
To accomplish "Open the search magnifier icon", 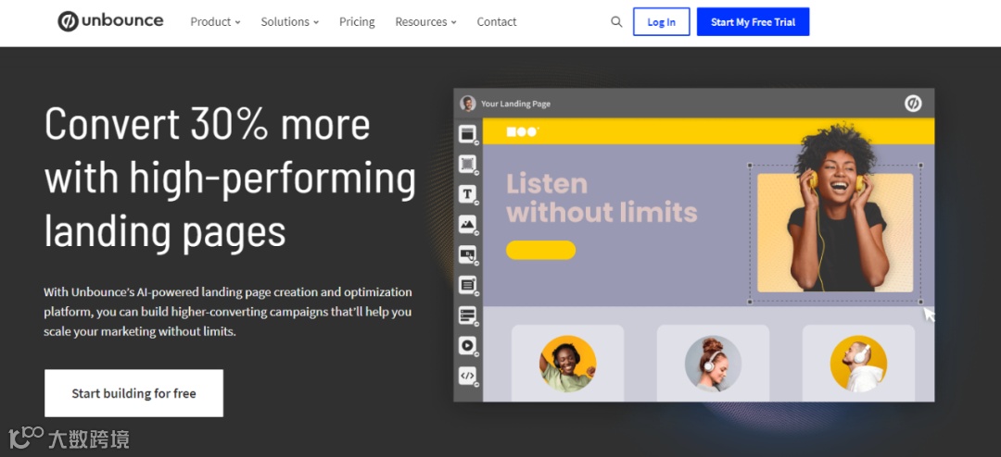I will point(616,21).
